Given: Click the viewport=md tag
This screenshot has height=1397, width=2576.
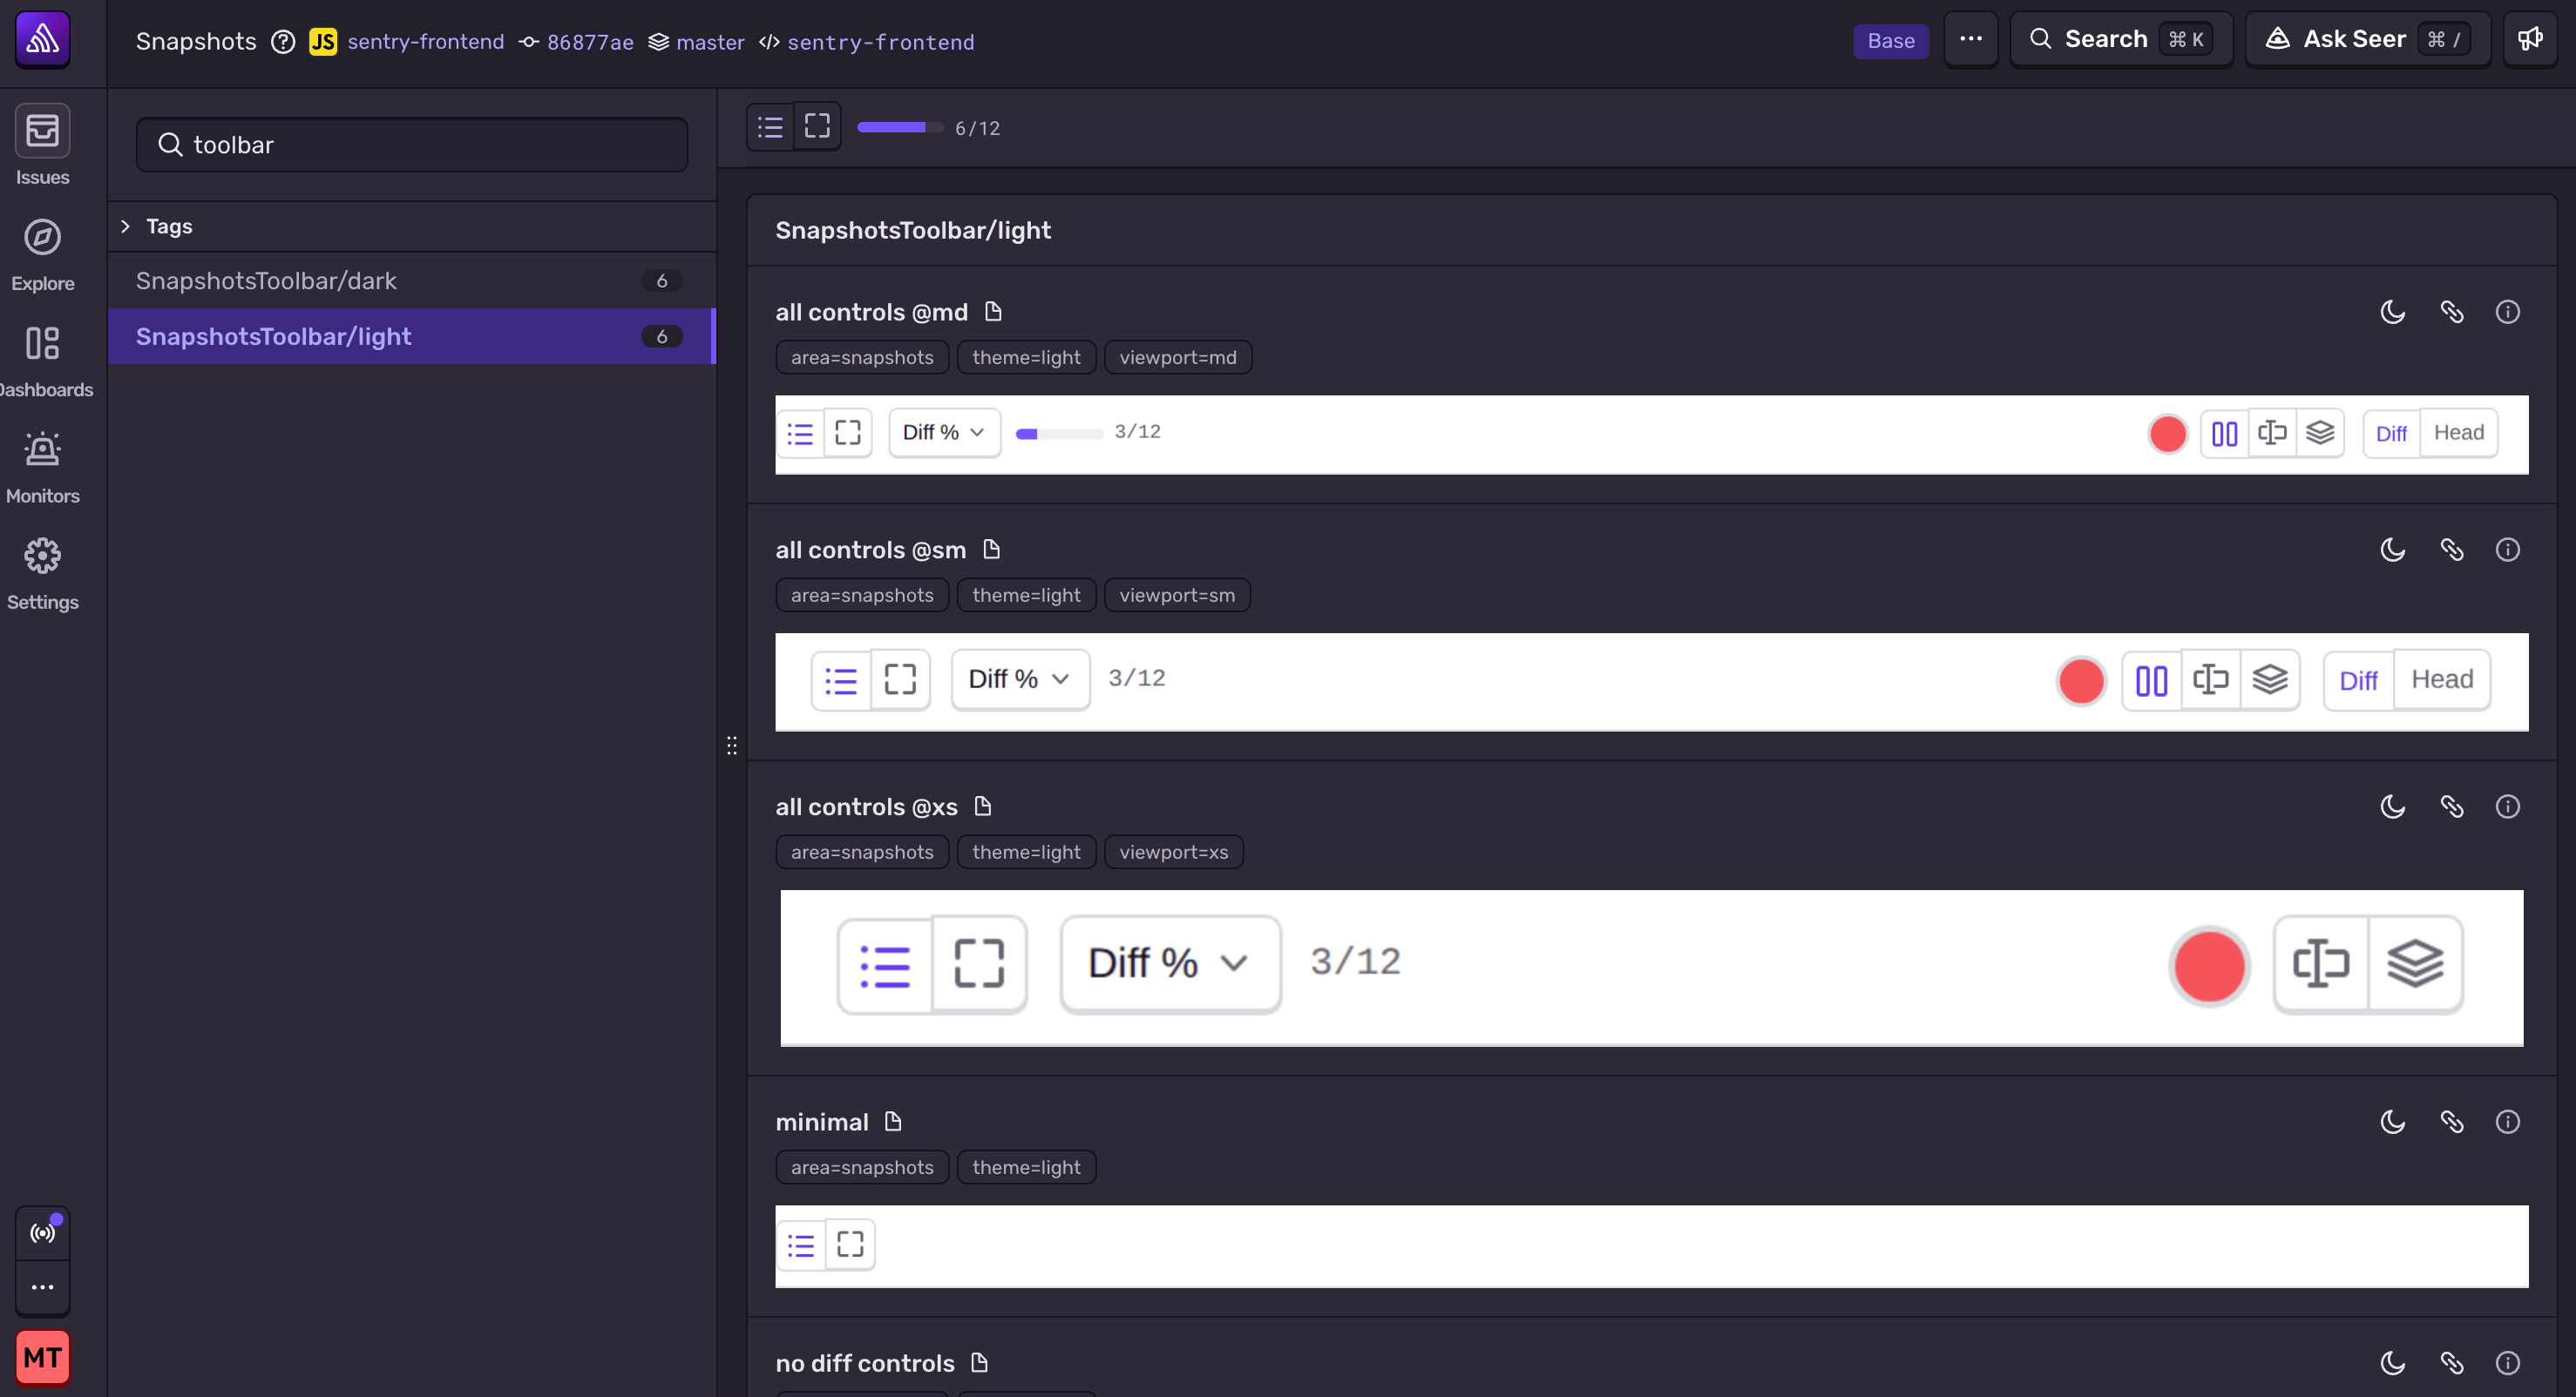Looking at the screenshot, I should (x=1178, y=357).
